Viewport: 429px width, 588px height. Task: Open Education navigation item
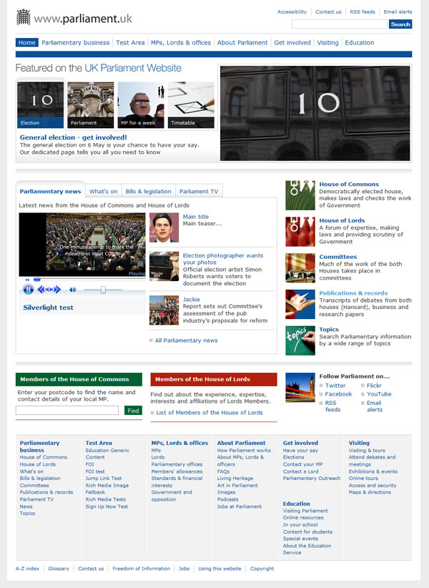[360, 42]
